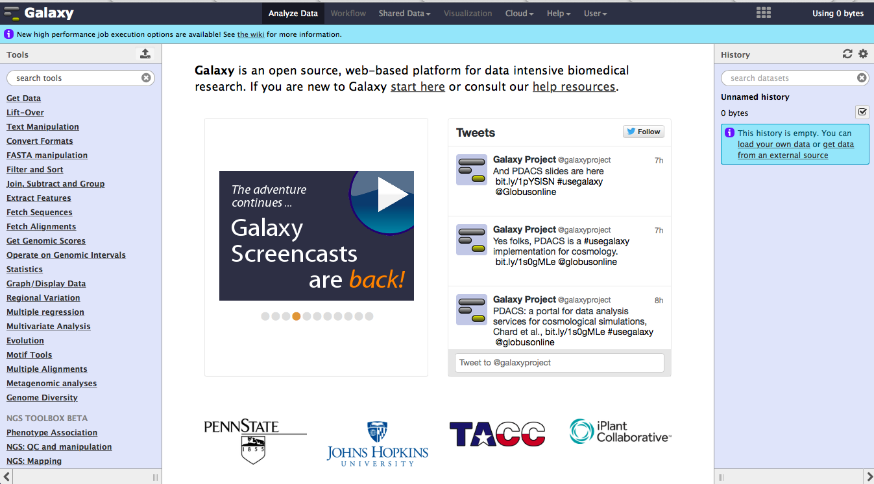The image size is (874, 484).
Task: Click the Twitter Follow button
Action: click(643, 132)
